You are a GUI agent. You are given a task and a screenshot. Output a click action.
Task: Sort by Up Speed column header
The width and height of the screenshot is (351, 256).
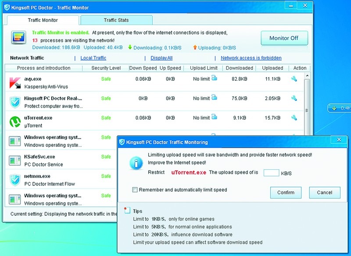(170, 68)
